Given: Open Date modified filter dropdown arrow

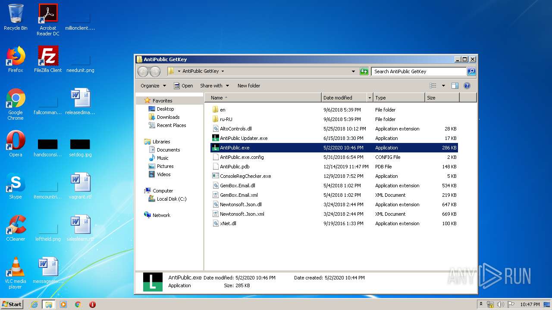Looking at the screenshot, I should pyautogui.click(x=370, y=98).
